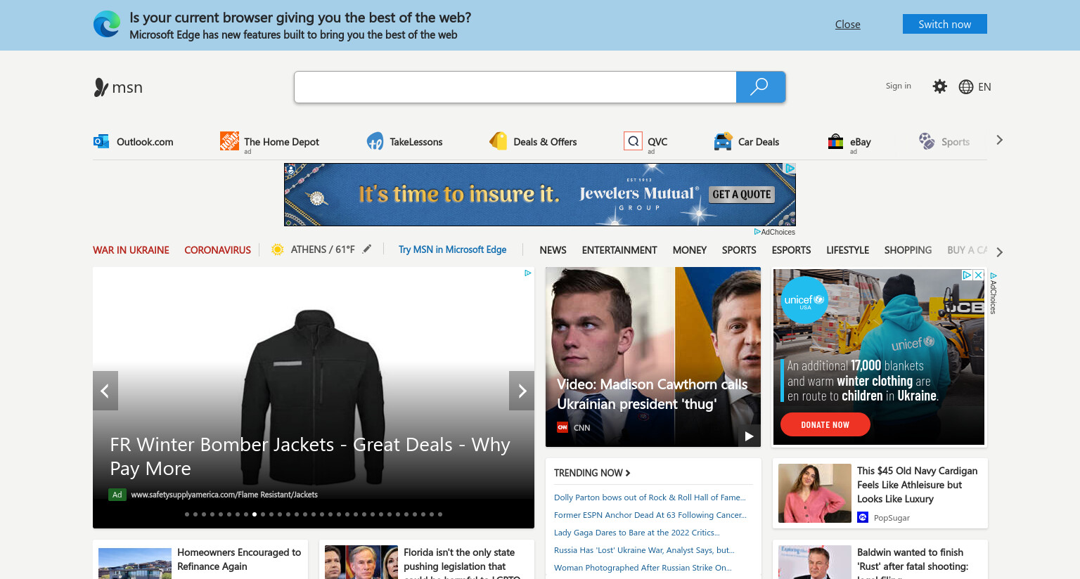Click the web search input field

click(x=515, y=87)
